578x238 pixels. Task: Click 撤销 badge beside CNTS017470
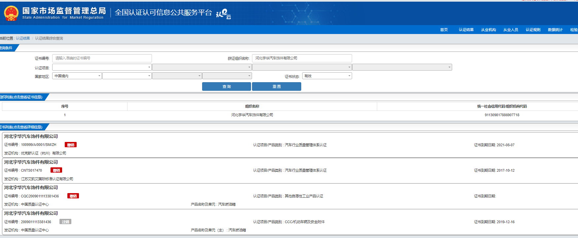pos(56,170)
